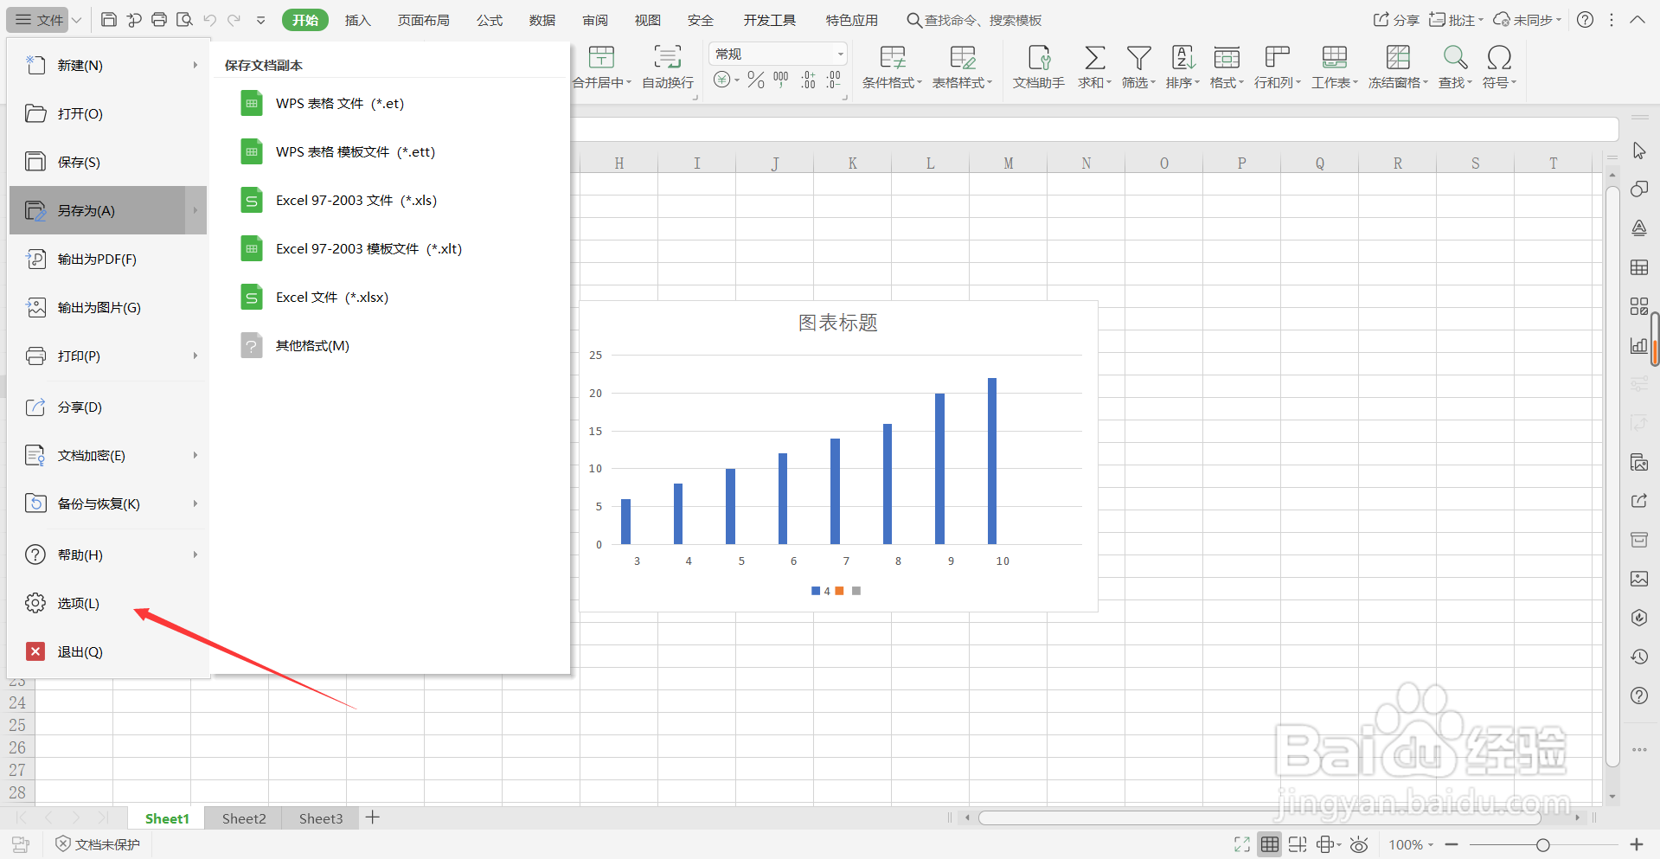Select 分享(D) in the file menu
1660x859 pixels.
coord(108,407)
